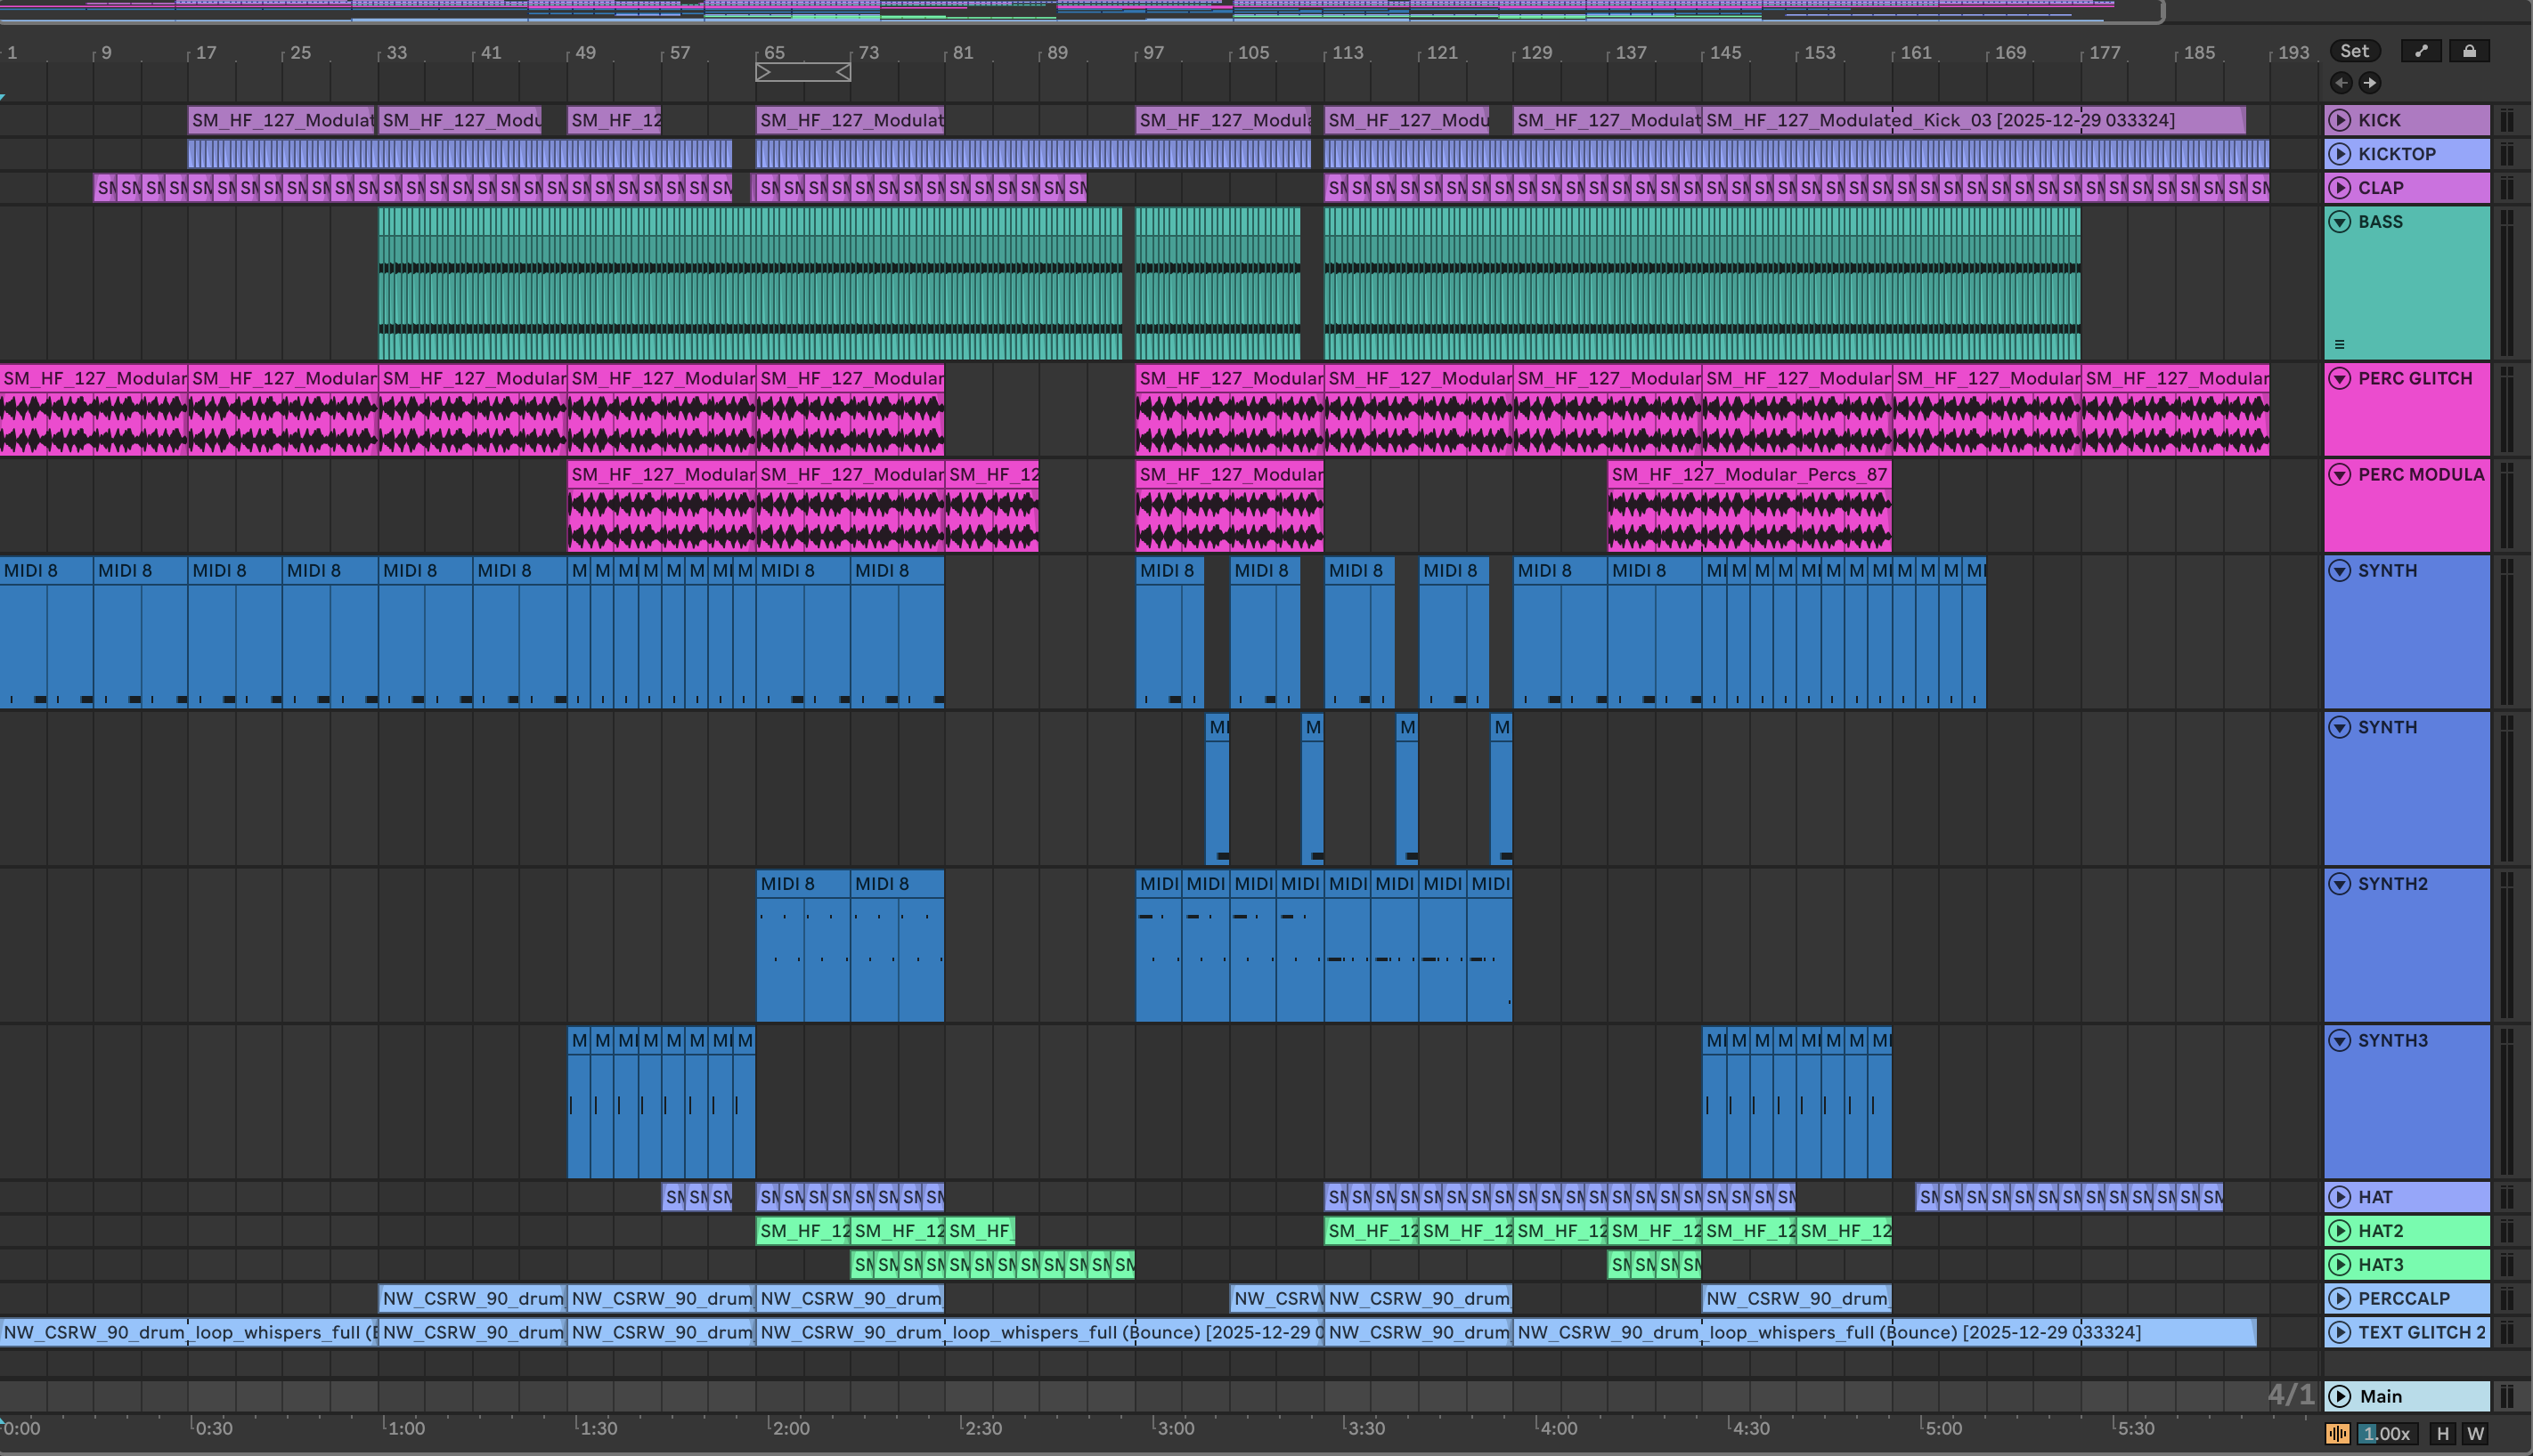2533x1456 pixels.
Task: Click Main track's mixer meter icon
Action: 2507,1396
